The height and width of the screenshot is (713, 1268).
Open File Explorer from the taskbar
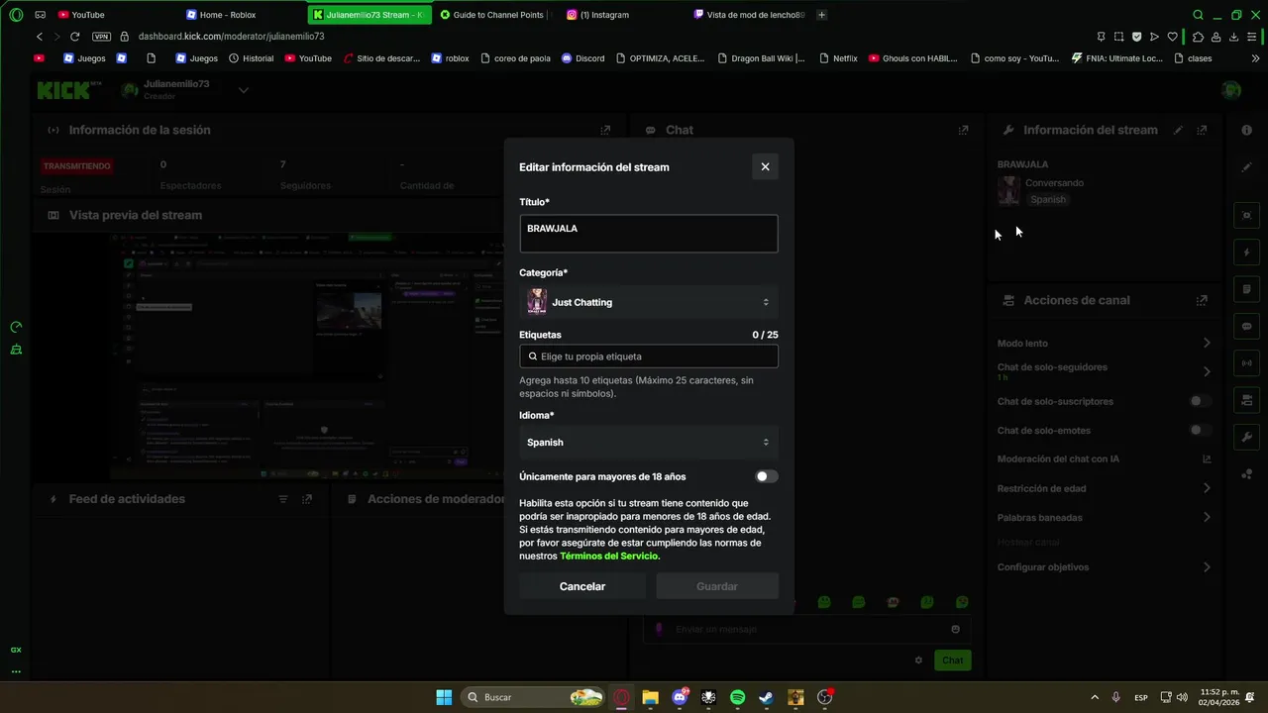click(650, 697)
